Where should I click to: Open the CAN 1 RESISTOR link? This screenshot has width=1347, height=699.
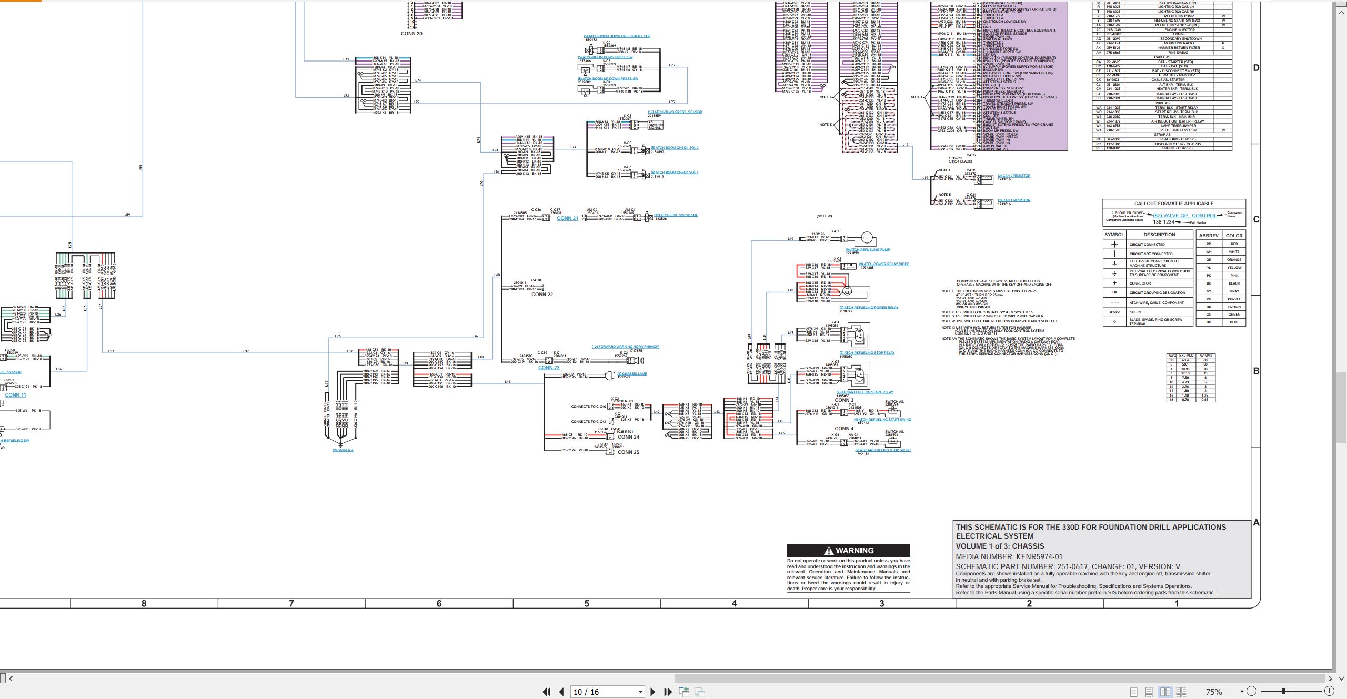click(x=1014, y=200)
